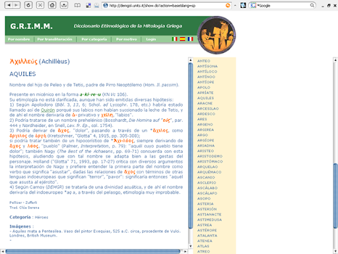Click the horizontal scrollbar at the bottom
This screenshot has width=338, height=254.
pyautogui.click(x=92, y=251)
